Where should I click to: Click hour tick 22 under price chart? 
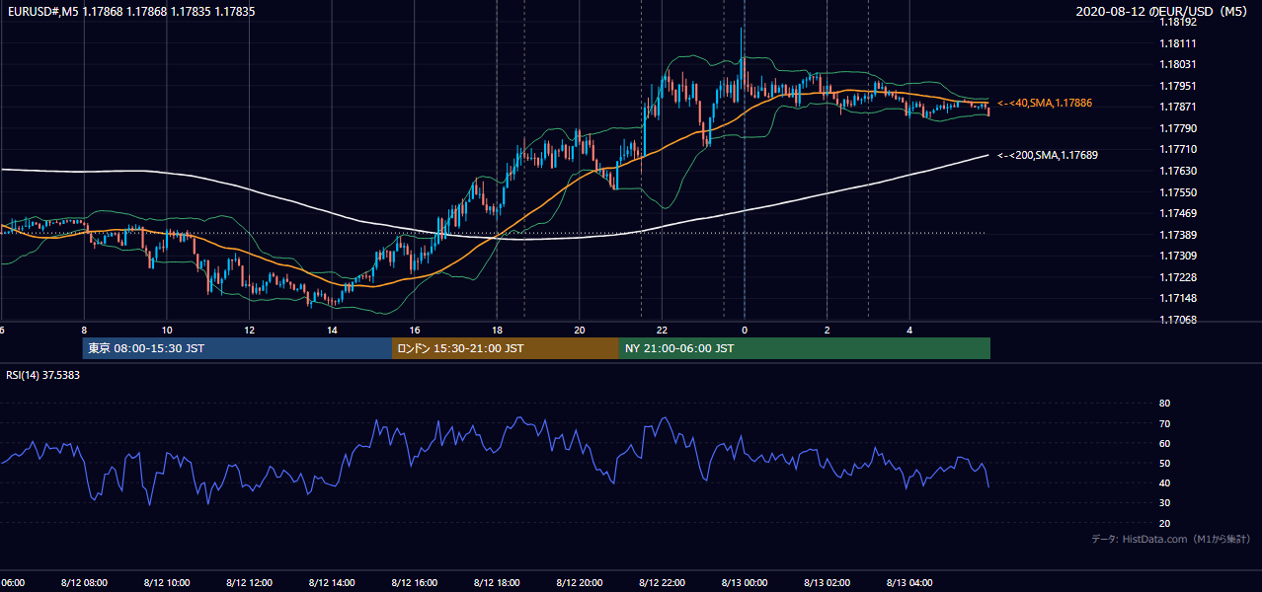(663, 331)
